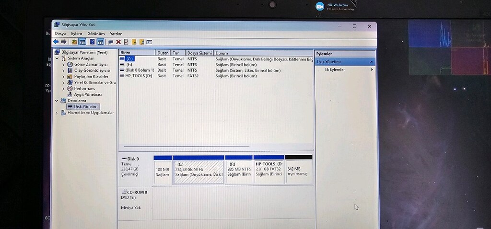Expand the Olay Görüntüleyicisi node
This screenshot has width=491, height=229.
[63, 70]
